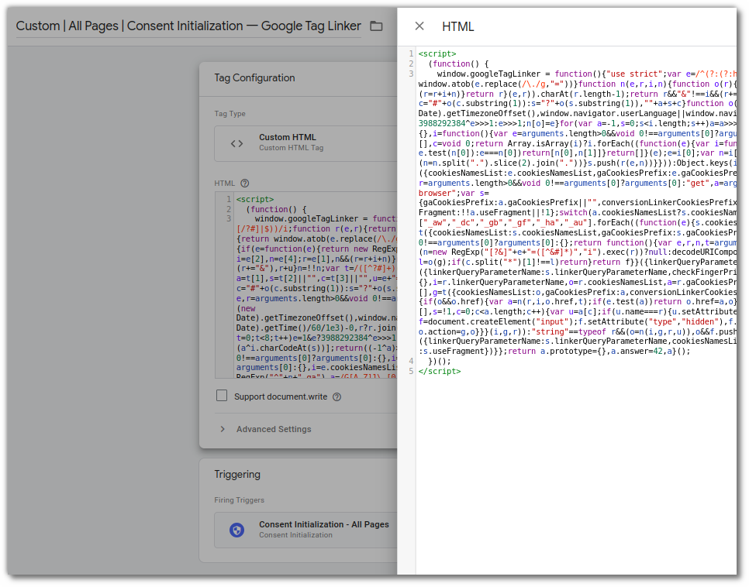Click the Custom HTML code brackets icon
749x587 pixels.
[237, 143]
